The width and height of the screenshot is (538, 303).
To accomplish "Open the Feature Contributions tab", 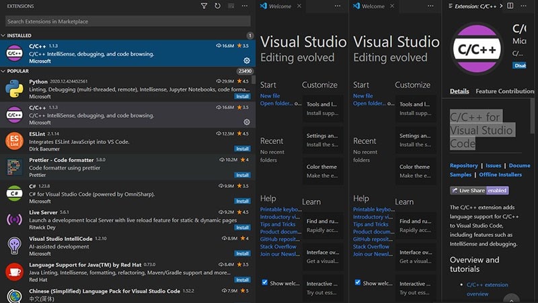I will pyautogui.click(x=505, y=91).
